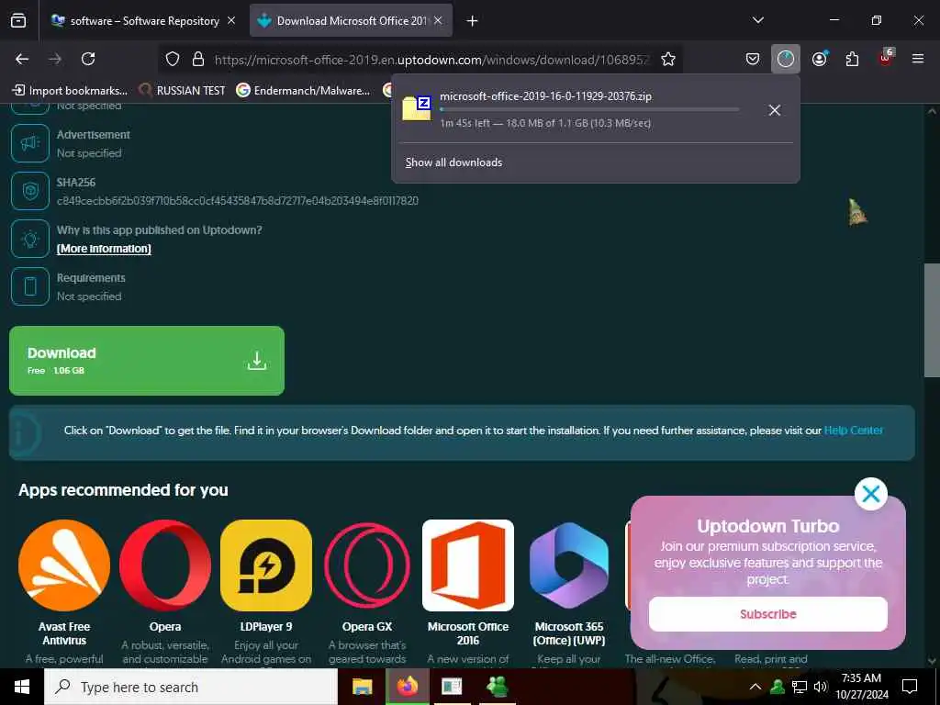
Task: Click the Type here to search box
Action: pyautogui.click(x=191, y=687)
